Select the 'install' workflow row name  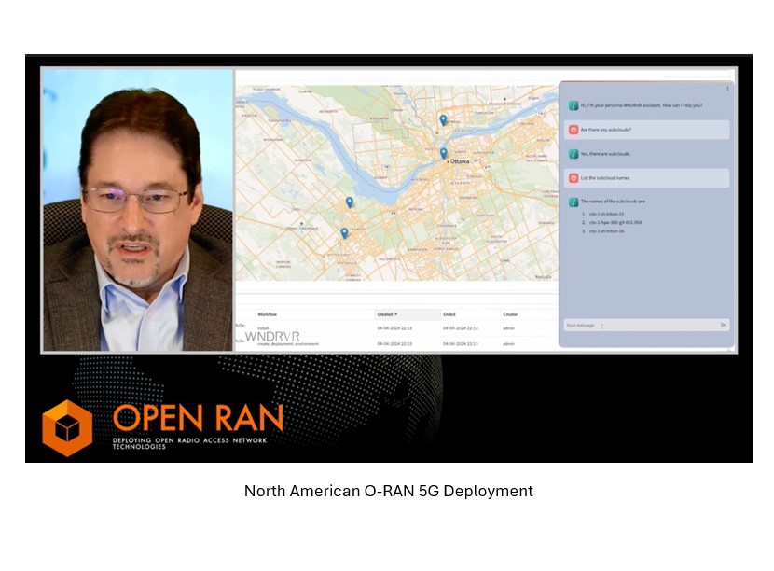click(x=263, y=328)
